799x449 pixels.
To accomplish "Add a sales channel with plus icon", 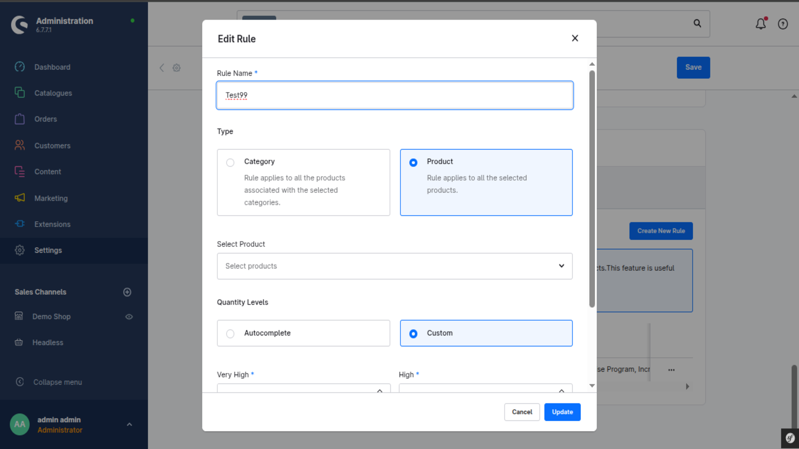I will 127,292.
